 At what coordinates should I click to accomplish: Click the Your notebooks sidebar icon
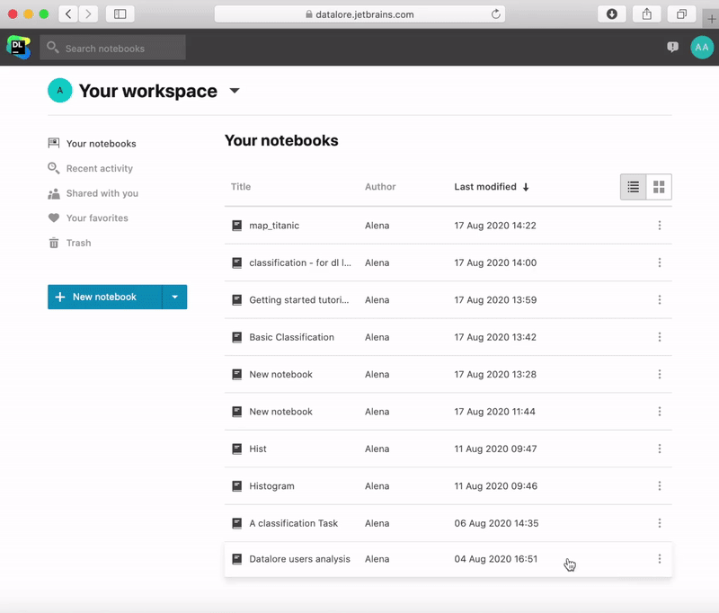tap(54, 143)
